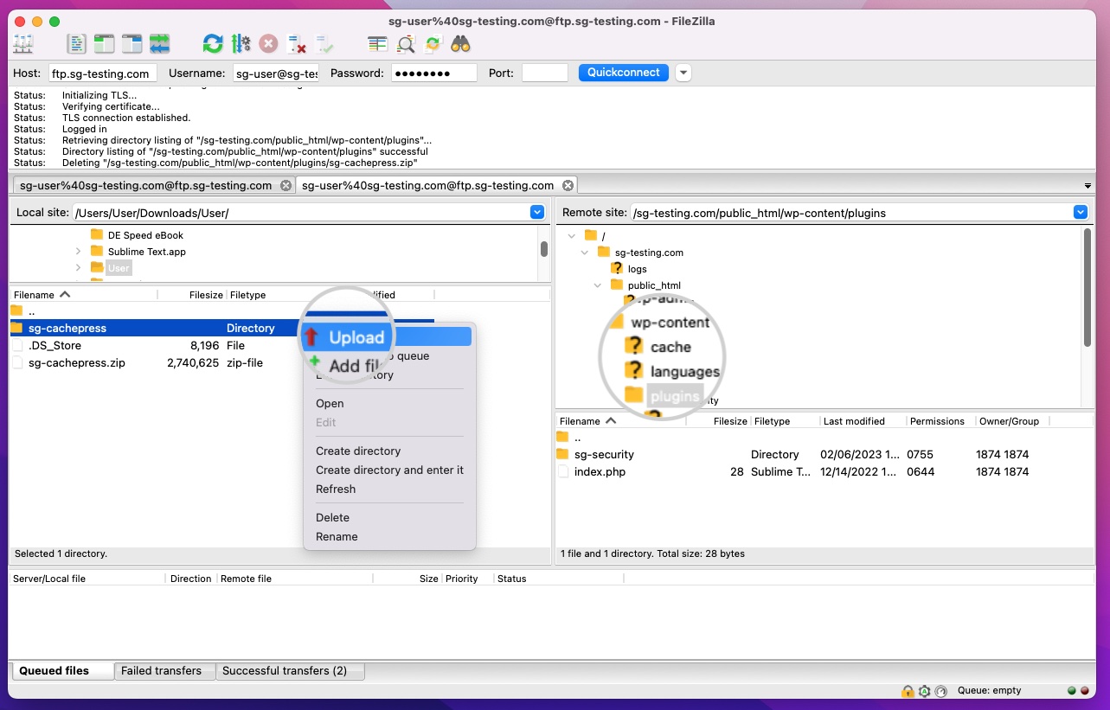Search files with the binoculars icon

point(460,43)
